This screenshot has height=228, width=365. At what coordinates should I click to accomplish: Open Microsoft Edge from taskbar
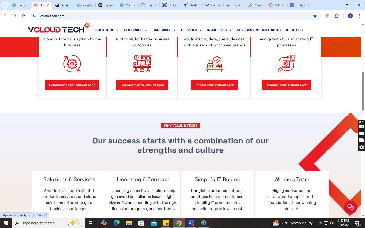click(117, 223)
